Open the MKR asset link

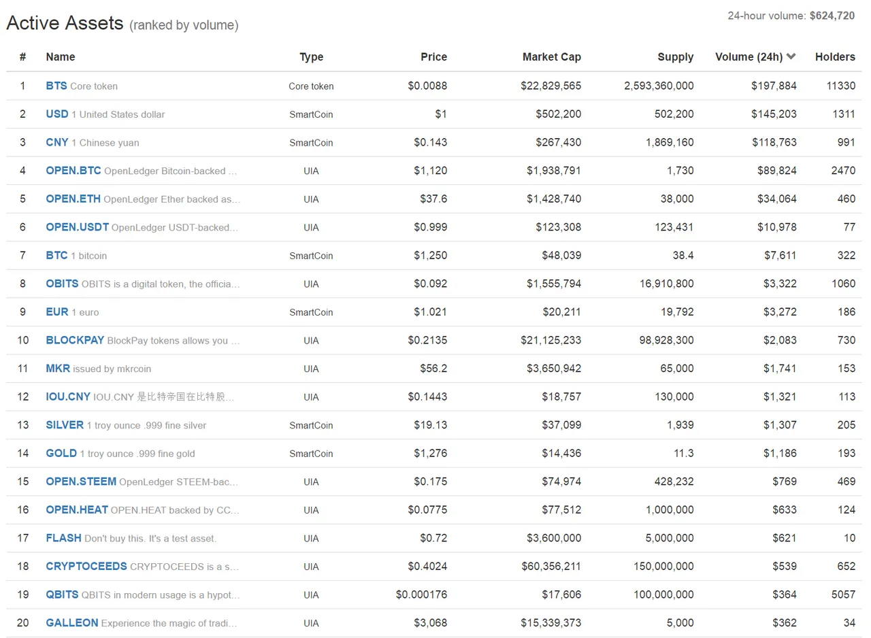point(58,369)
